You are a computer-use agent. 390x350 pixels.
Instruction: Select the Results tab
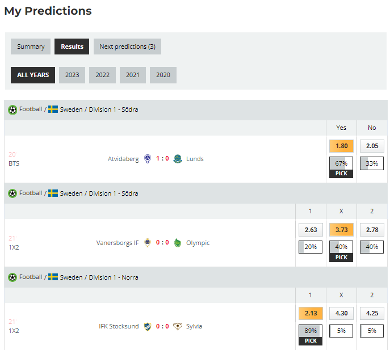coord(72,47)
